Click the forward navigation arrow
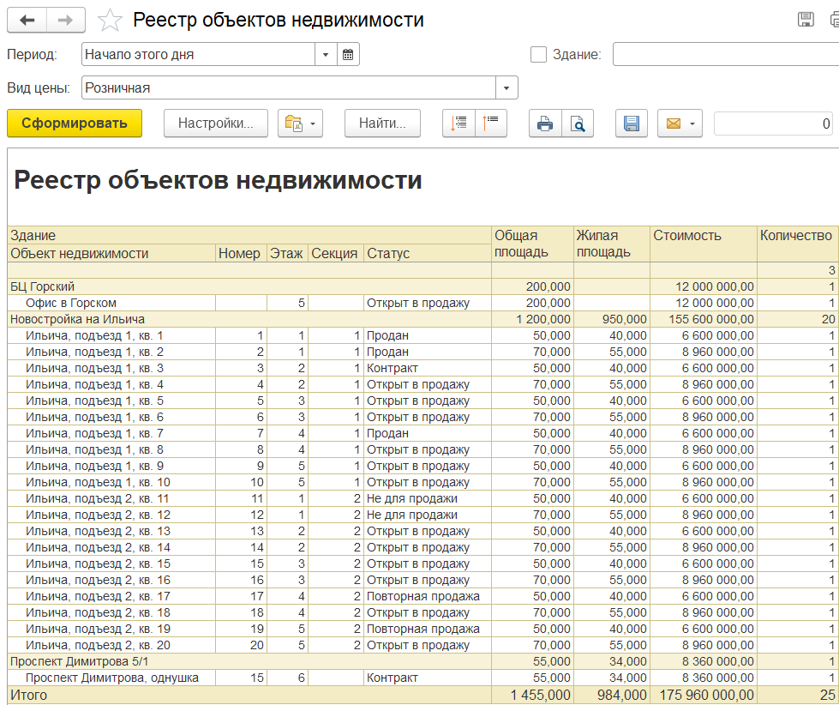 pyautogui.click(x=65, y=21)
